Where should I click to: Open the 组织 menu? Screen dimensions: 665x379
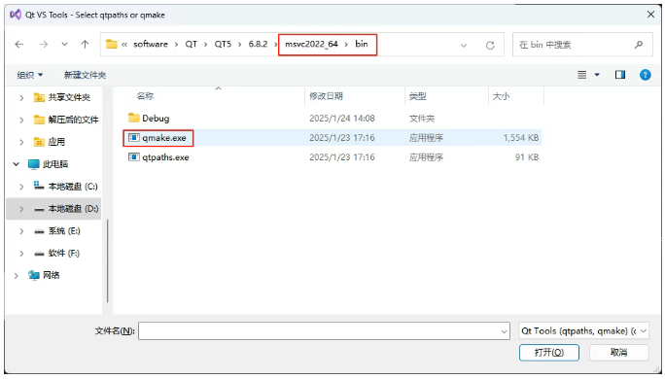[x=30, y=75]
